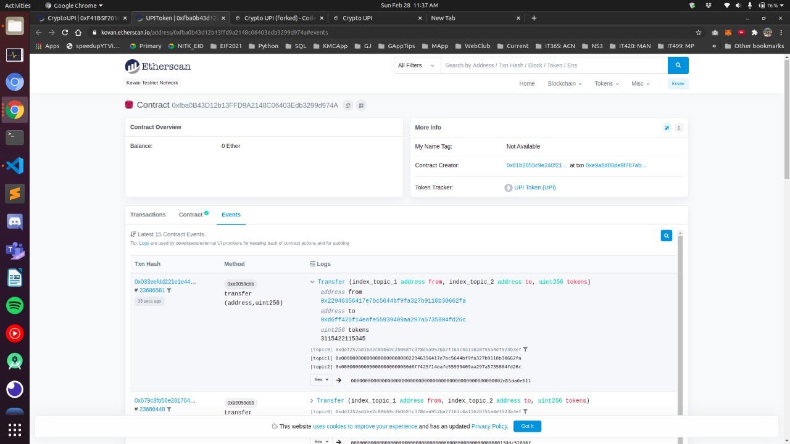Open MetaMask fox extension
The height and width of the screenshot is (444, 790).
click(x=728, y=32)
